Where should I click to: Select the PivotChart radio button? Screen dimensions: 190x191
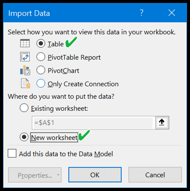(41, 70)
